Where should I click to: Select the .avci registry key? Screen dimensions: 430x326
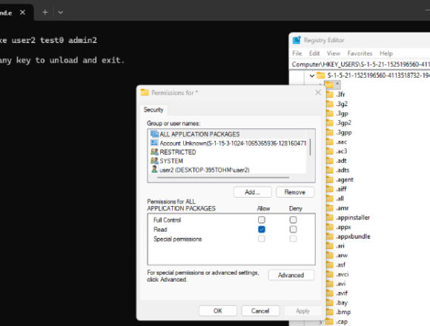tap(343, 274)
